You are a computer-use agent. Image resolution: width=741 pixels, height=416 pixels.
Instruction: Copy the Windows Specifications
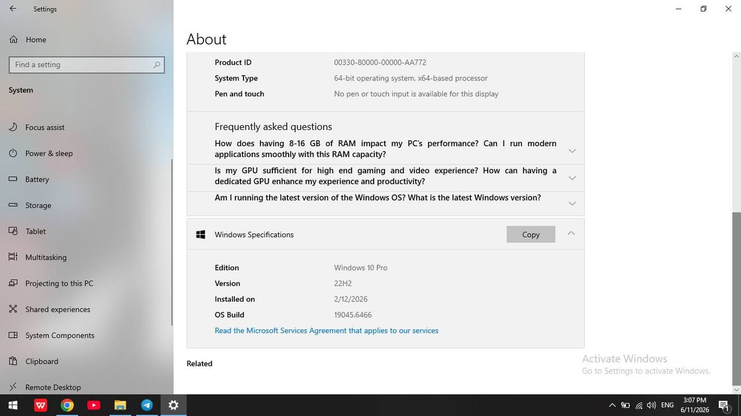[530, 234]
